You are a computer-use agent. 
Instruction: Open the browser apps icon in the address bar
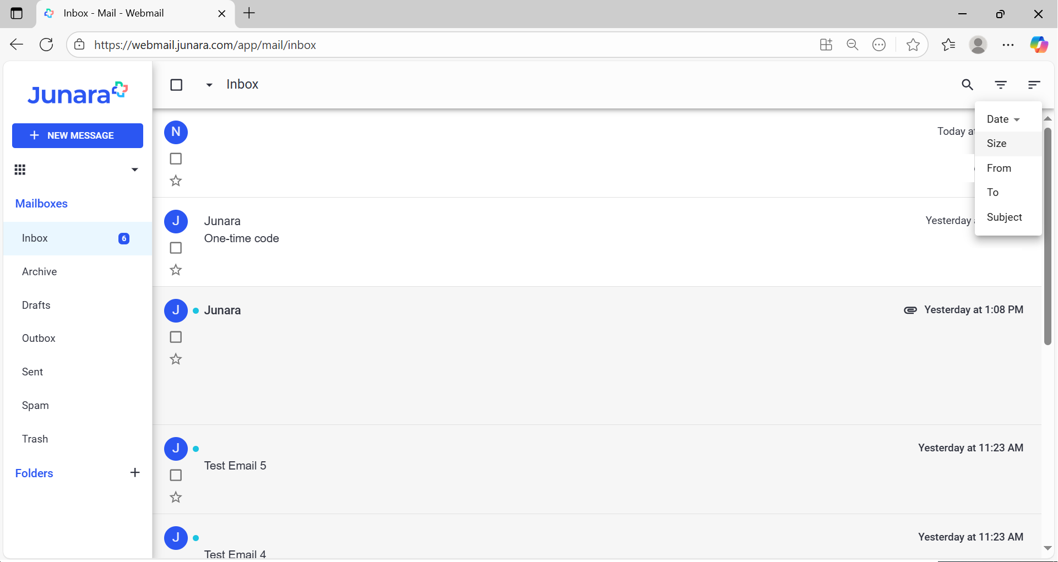point(826,45)
